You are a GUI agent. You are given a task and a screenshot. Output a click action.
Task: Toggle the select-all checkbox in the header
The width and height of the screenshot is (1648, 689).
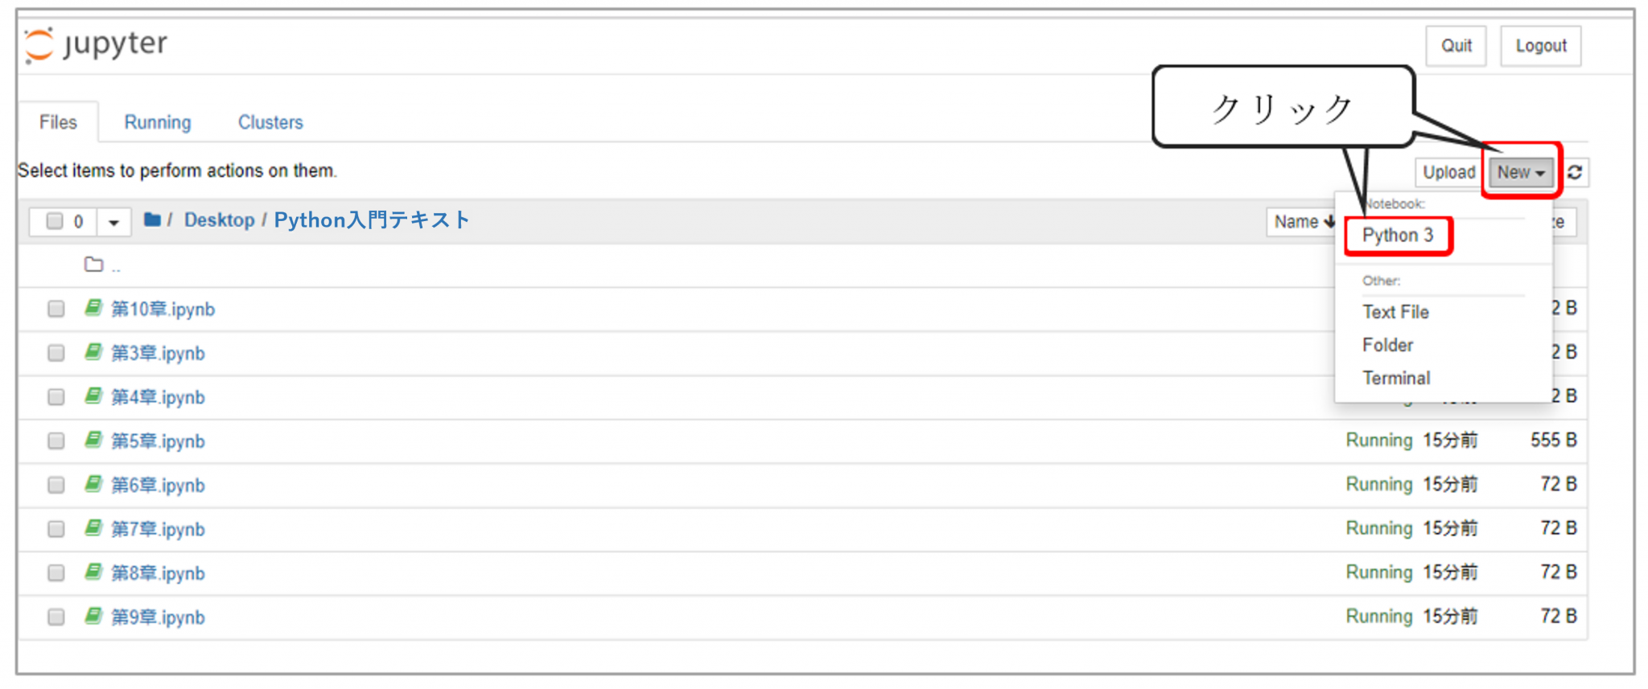[55, 221]
